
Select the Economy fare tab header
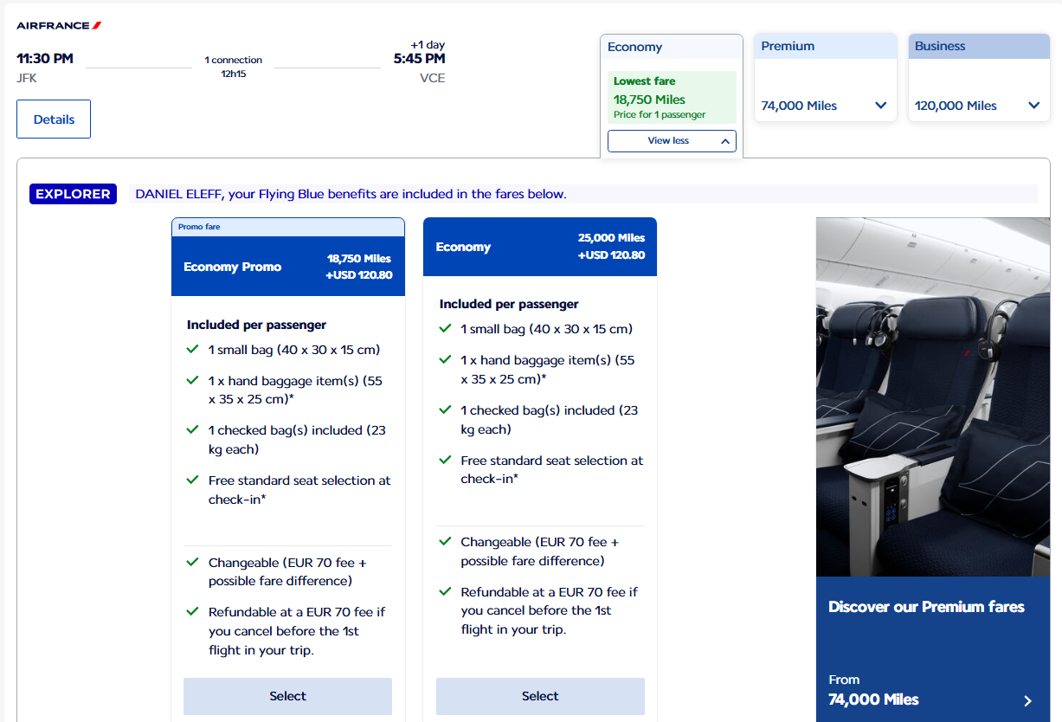[x=672, y=47]
